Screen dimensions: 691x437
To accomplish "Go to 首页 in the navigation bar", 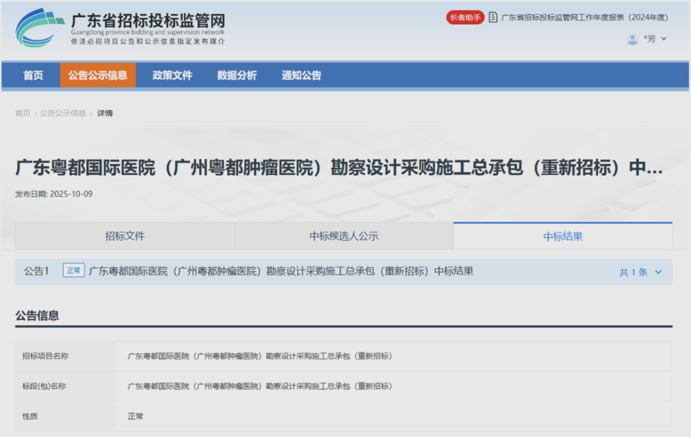I will [x=32, y=75].
